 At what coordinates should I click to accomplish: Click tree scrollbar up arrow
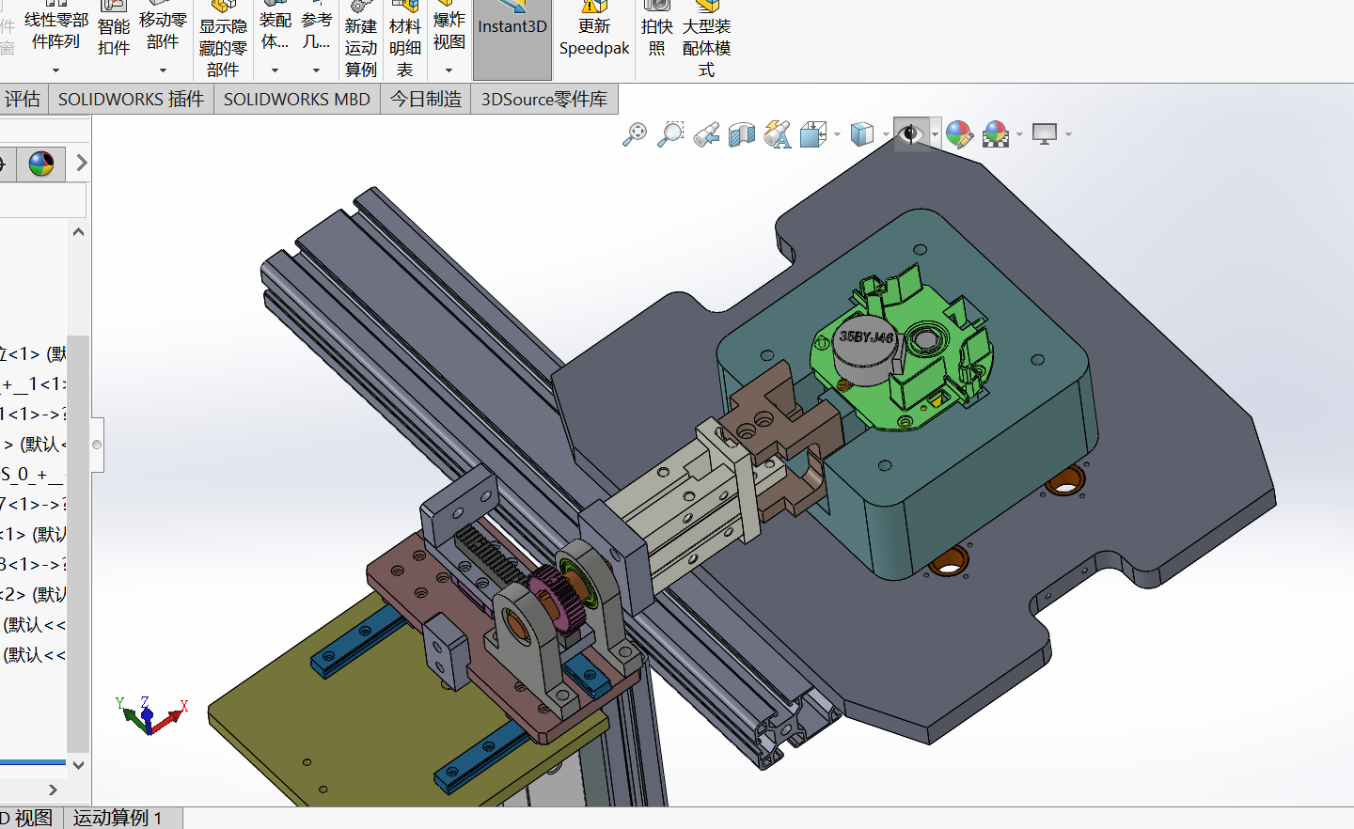click(79, 232)
